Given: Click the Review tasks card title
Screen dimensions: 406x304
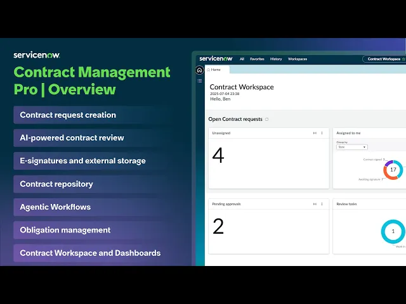Looking at the screenshot, I should pos(346,204).
